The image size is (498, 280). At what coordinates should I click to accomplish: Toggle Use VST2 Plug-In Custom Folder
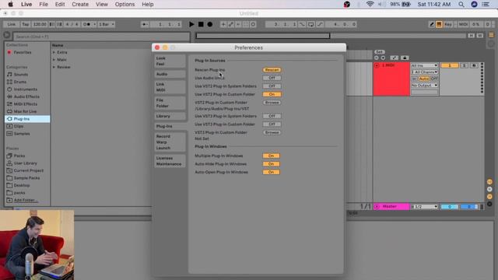click(x=272, y=94)
